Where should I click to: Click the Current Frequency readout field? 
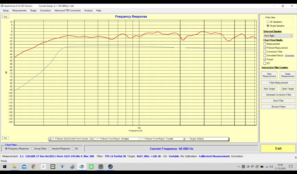[x=171, y=149]
